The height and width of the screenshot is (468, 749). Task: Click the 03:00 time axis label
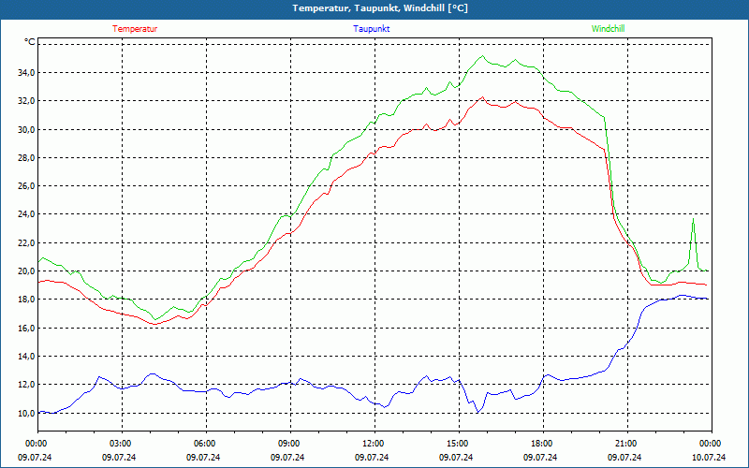coord(121,444)
